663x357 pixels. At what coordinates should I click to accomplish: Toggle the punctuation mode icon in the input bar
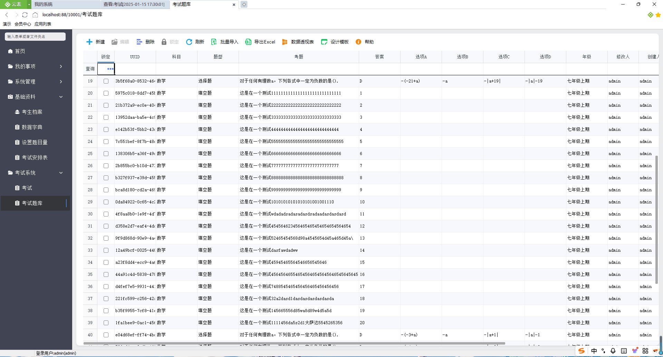(604, 351)
